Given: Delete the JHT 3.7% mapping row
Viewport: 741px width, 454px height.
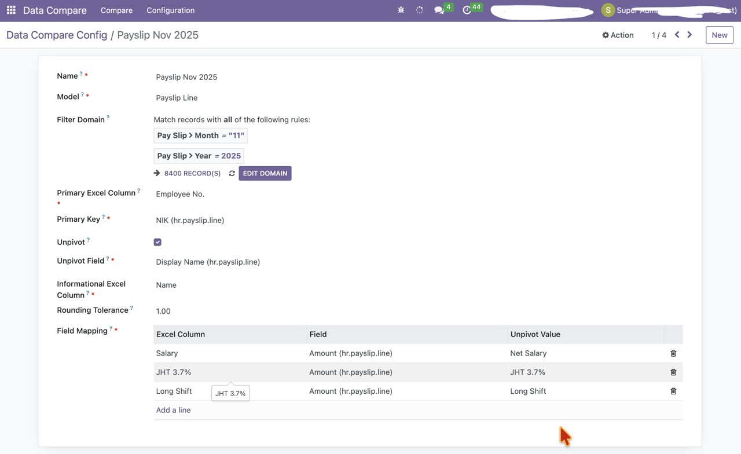Looking at the screenshot, I should pos(673,372).
